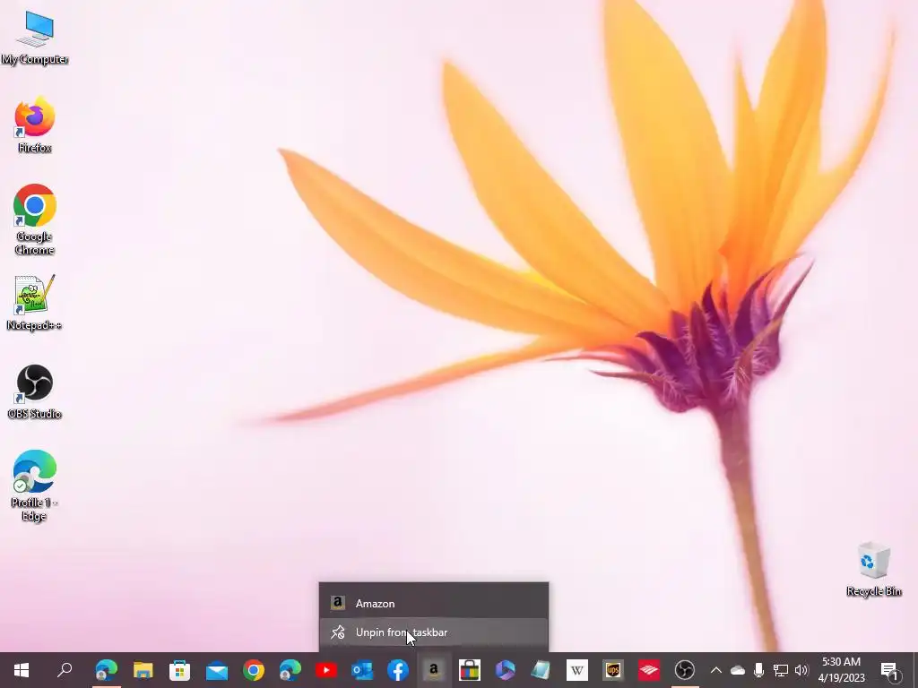The width and height of the screenshot is (918, 688).
Task: Open the colorful shopping bag taskbar icon
Action: click(470, 670)
